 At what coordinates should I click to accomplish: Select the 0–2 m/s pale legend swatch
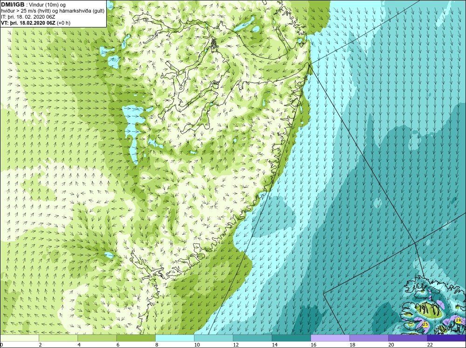coord(19,338)
